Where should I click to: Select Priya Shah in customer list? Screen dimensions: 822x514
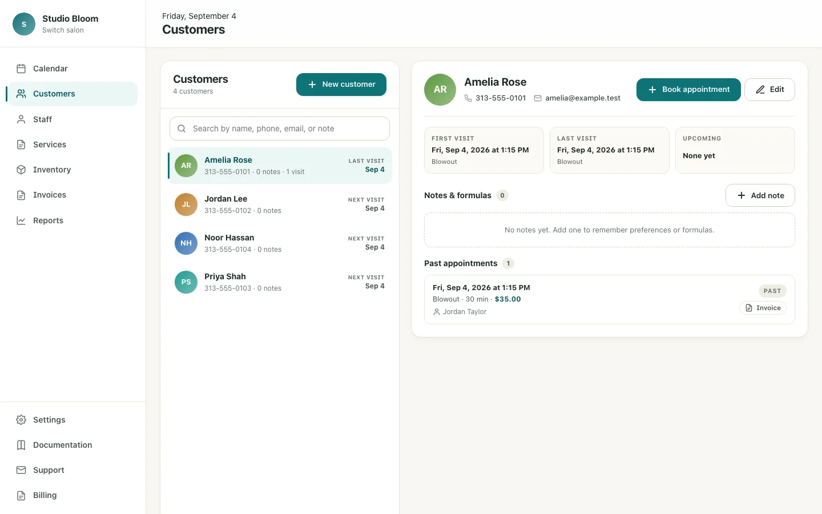pos(280,282)
